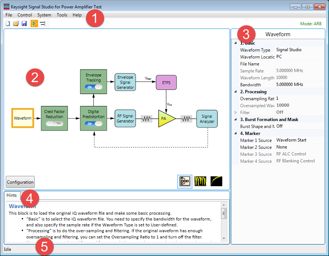The height and width of the screenshot is (256, 329).
Task: Show the yellow spectrum waveform view
Action: 200,181
